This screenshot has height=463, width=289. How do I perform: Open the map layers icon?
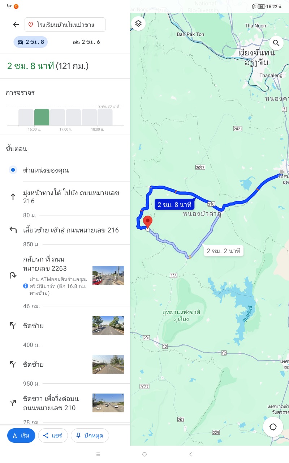tap(138, 24)
